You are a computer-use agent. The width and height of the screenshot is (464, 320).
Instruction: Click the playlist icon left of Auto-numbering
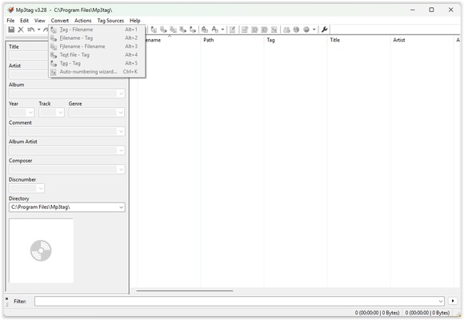(x=264, y=30)
